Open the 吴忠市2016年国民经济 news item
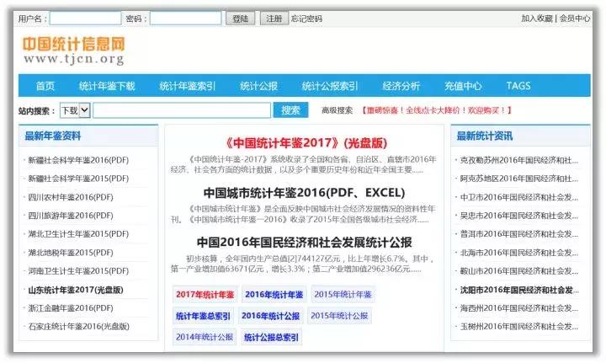 [518, 216]
